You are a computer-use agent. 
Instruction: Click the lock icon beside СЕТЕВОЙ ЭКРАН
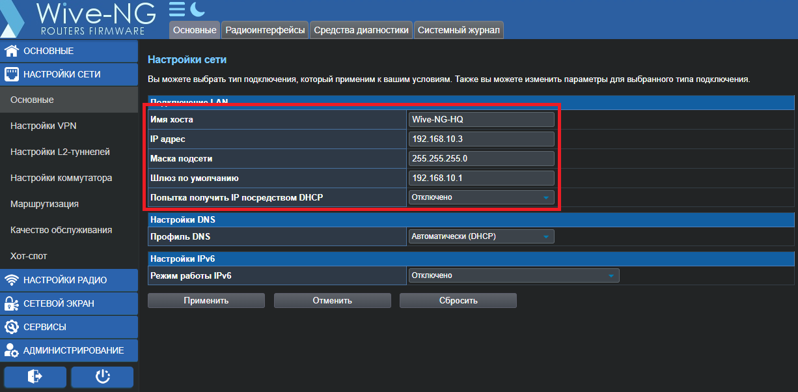[11, 303]
